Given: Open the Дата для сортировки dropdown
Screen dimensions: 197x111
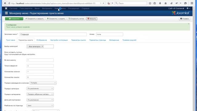Looking at the screenshot, I should (x=40, y=100).
